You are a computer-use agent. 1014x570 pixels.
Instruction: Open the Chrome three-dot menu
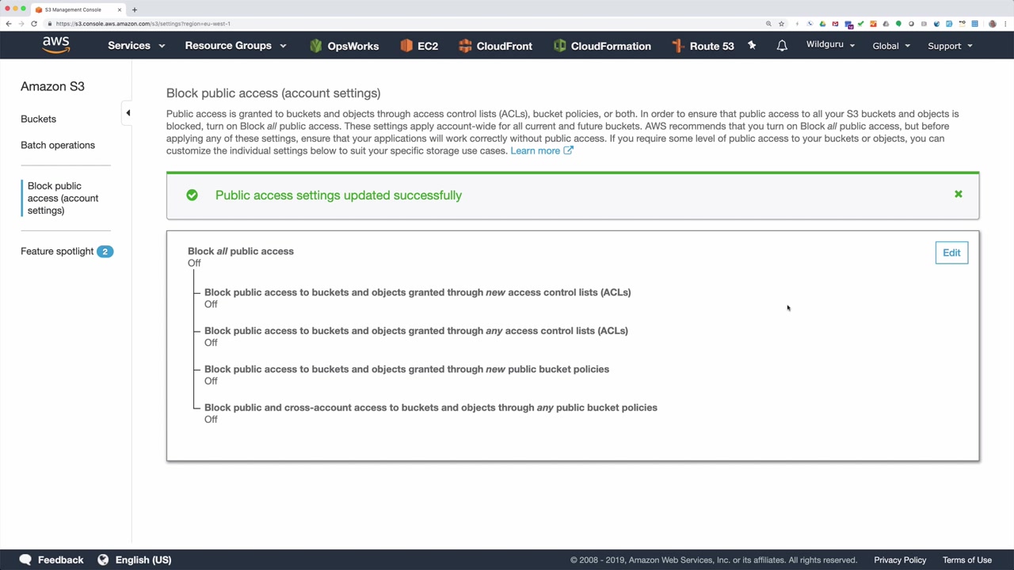tap(1004, 24)
